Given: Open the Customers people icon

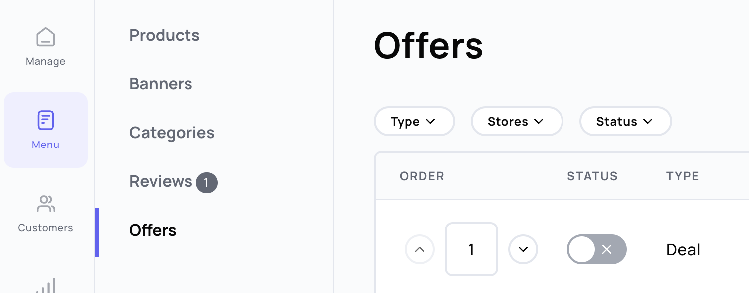Looking at the screenshot, I should click(46, 204).
